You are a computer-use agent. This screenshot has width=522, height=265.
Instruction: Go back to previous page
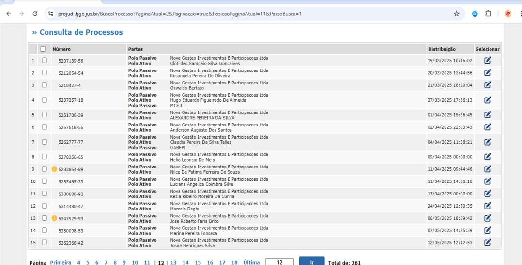(x=9, y=14)
